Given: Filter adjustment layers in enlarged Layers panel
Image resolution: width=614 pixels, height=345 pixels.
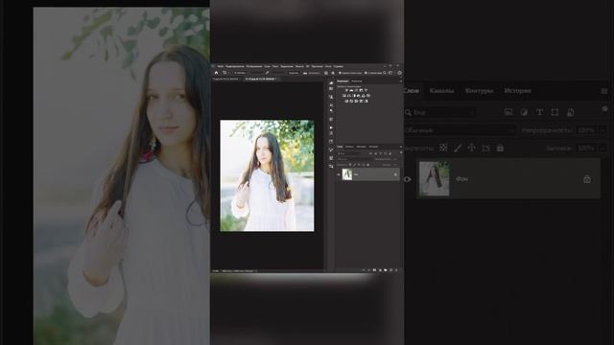Looking at the screenshot, I should pyautogui.click(x=524, y=112).
